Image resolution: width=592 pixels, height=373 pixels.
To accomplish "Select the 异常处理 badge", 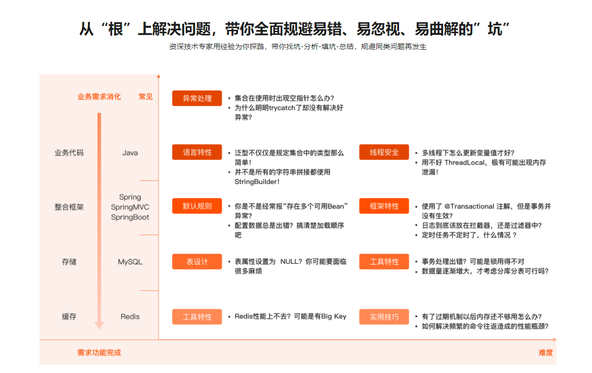I will pyautogui.click(x=196, y=98).
